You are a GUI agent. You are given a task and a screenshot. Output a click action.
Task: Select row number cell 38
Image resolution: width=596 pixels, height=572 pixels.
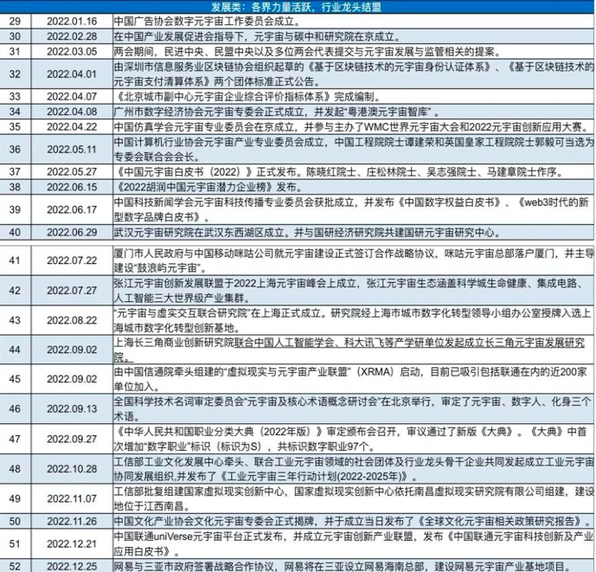pos(15,187)
